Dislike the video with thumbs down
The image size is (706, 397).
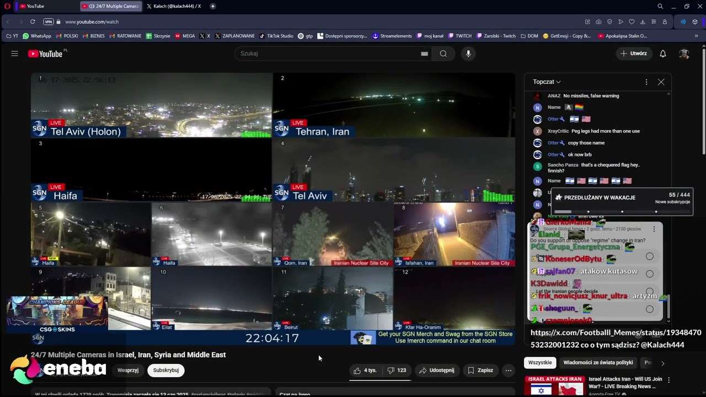coord(397,371)
